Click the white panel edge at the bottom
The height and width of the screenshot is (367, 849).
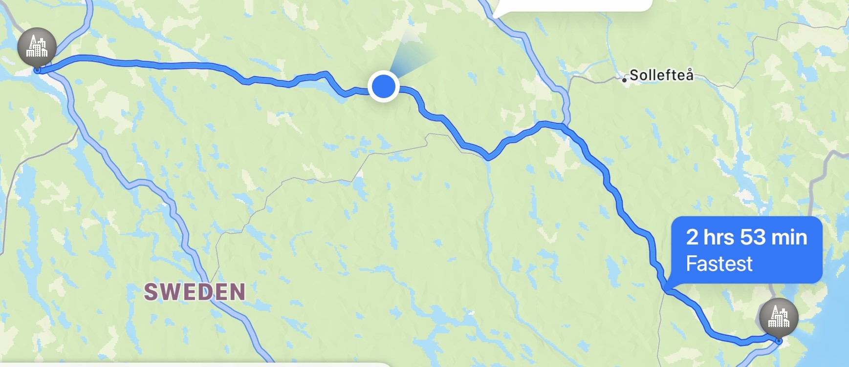[x=196, y=365]
